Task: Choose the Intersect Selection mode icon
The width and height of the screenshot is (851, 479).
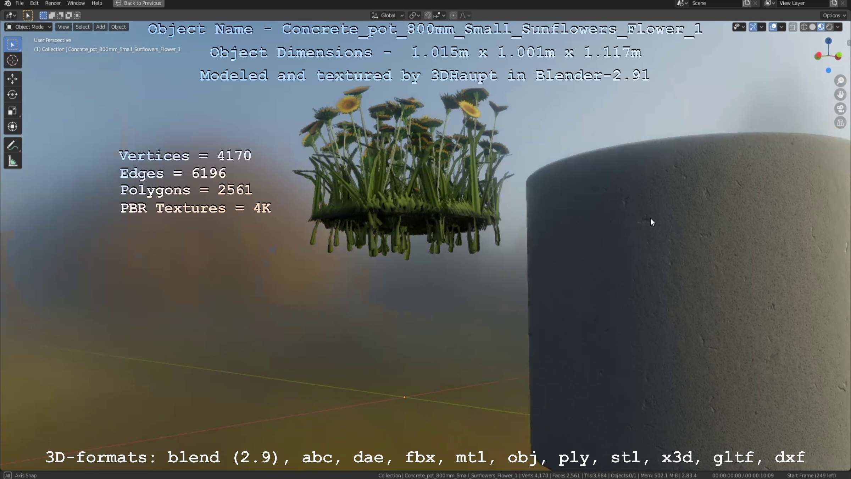Action: [77, 15]
